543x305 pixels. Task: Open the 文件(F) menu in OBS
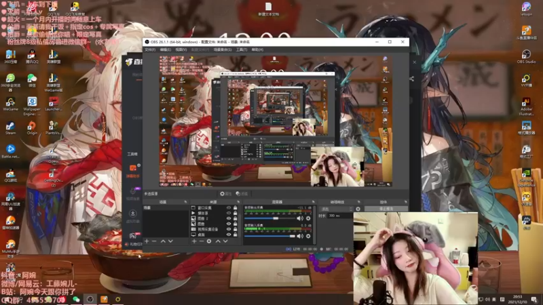tap(150, 49)
